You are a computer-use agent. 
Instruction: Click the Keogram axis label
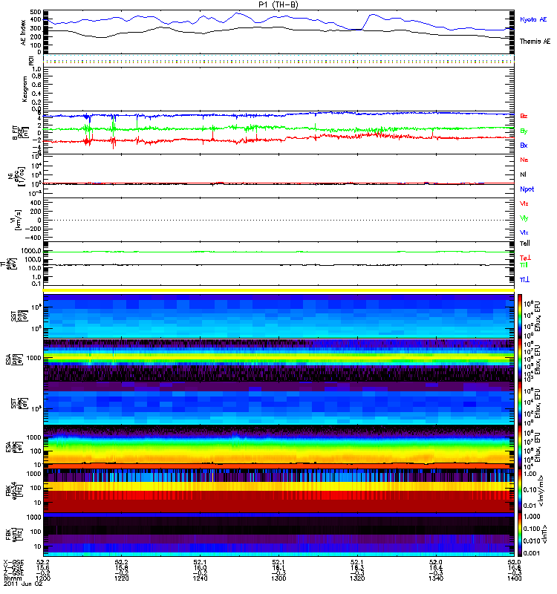(x=25, y=88)
